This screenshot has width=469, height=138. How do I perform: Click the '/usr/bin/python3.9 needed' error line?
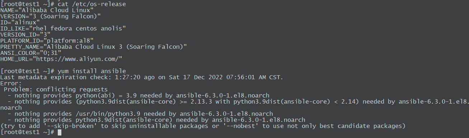pyautogui.click(x=140, y=114)
